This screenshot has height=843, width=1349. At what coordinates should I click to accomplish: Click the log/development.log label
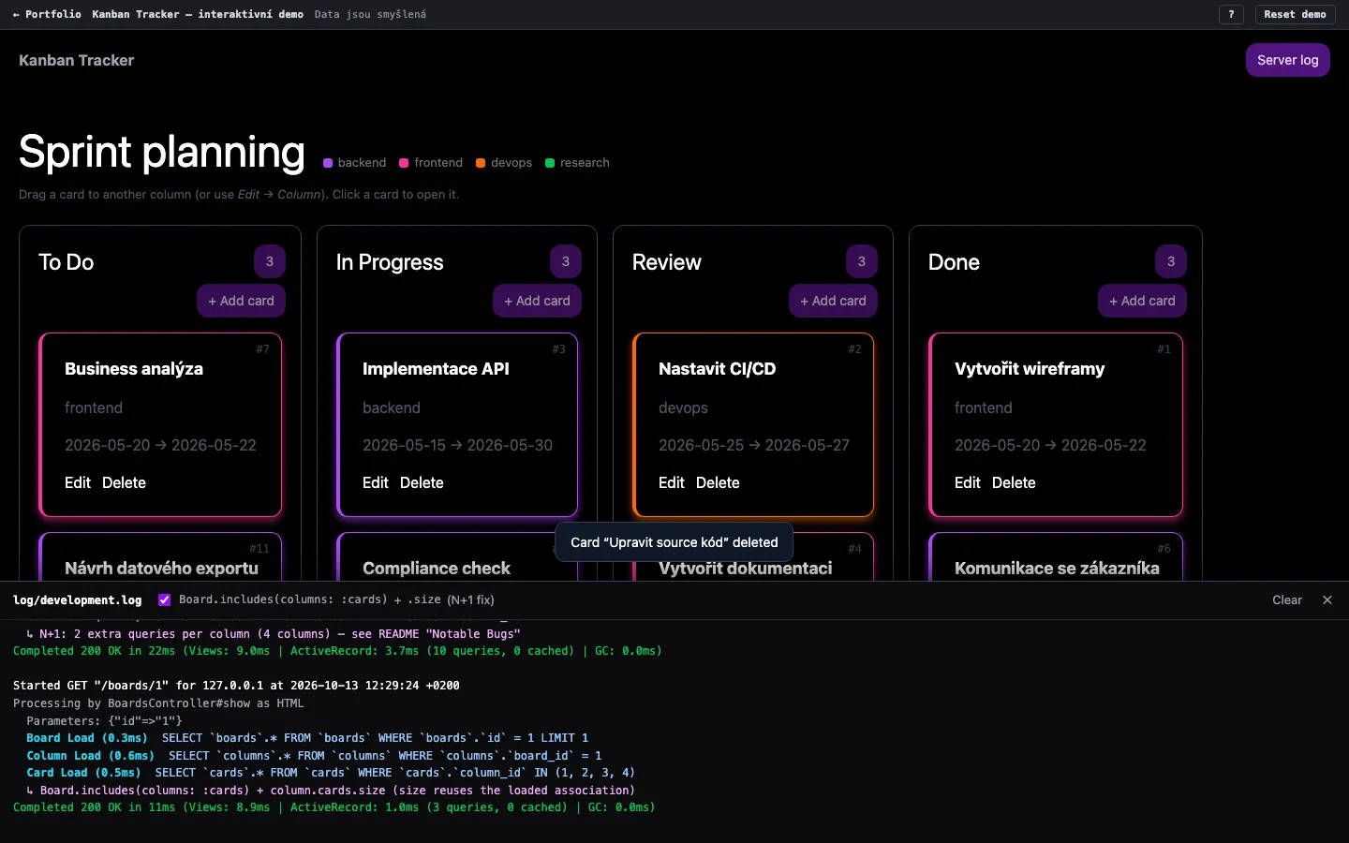pos(78,599)
